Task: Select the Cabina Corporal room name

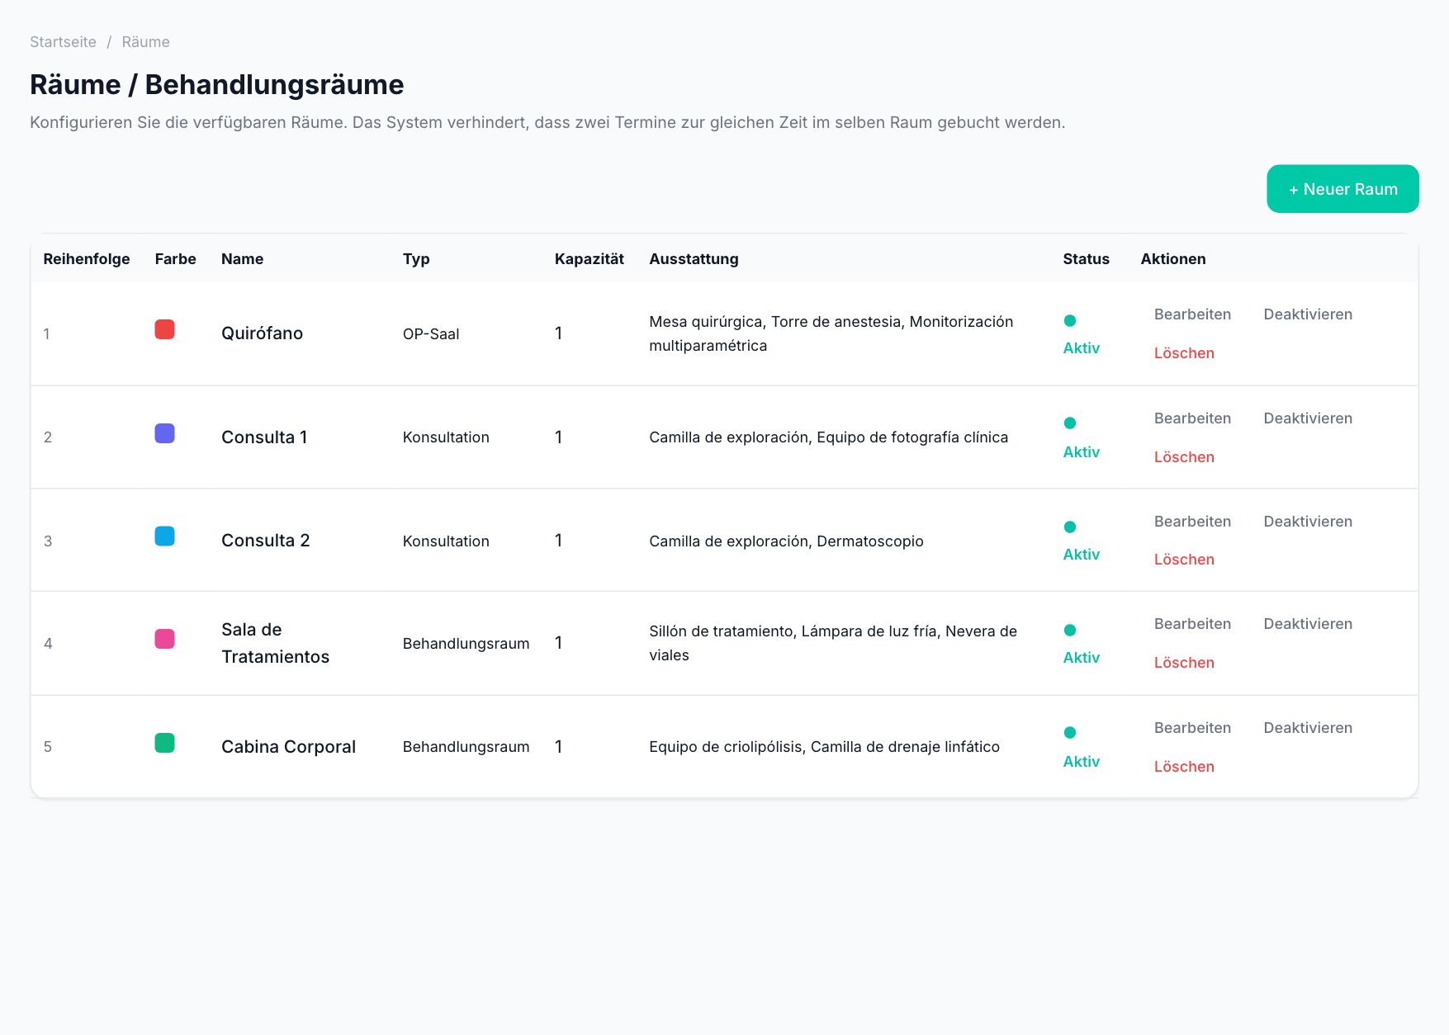Action: coord(288,747)
